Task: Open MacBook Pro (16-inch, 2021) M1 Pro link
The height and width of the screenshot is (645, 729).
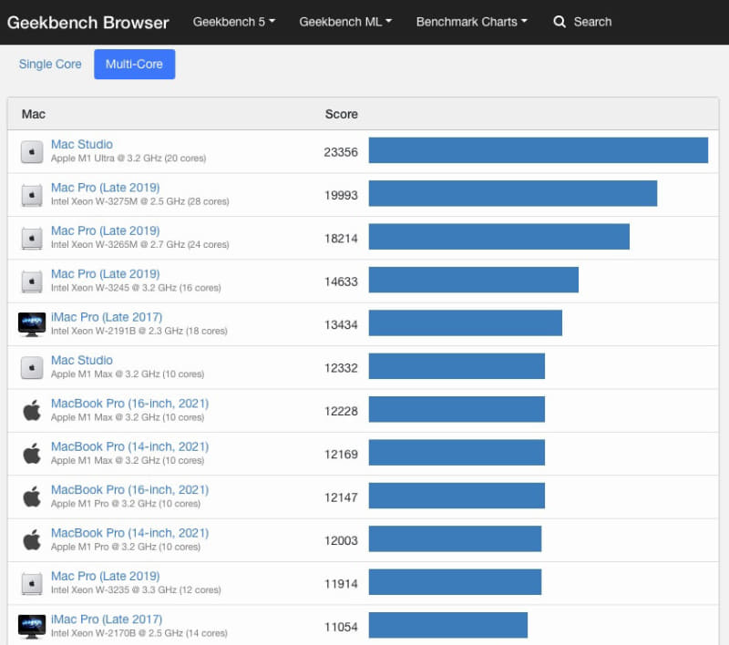Action: [x=129, y=490]
